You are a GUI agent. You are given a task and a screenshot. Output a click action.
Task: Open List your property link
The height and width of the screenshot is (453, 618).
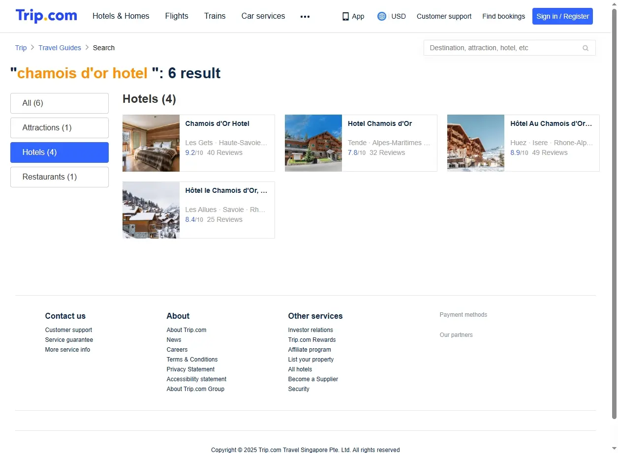pyautogui.click(x=311, y=360)
